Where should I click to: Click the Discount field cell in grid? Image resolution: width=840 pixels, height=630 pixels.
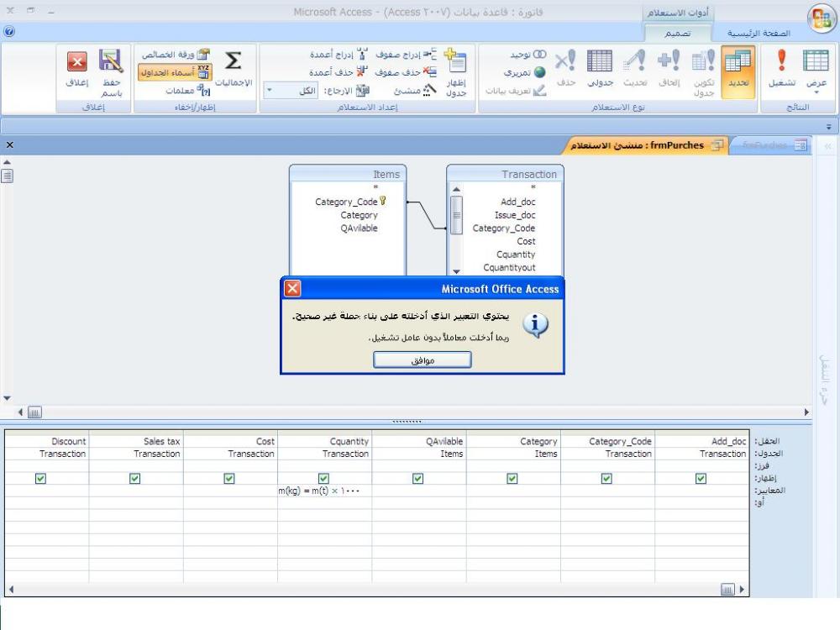click(x=46, y=441)
